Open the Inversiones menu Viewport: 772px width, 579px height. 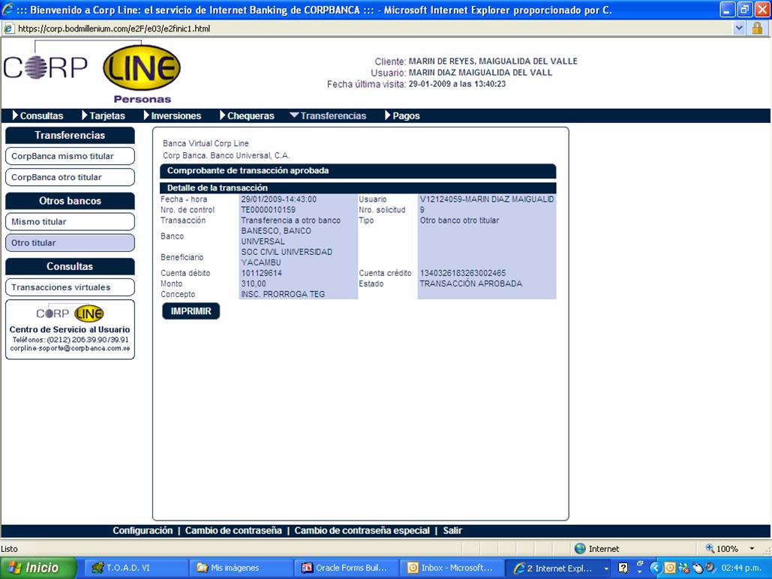coord(173,115)
